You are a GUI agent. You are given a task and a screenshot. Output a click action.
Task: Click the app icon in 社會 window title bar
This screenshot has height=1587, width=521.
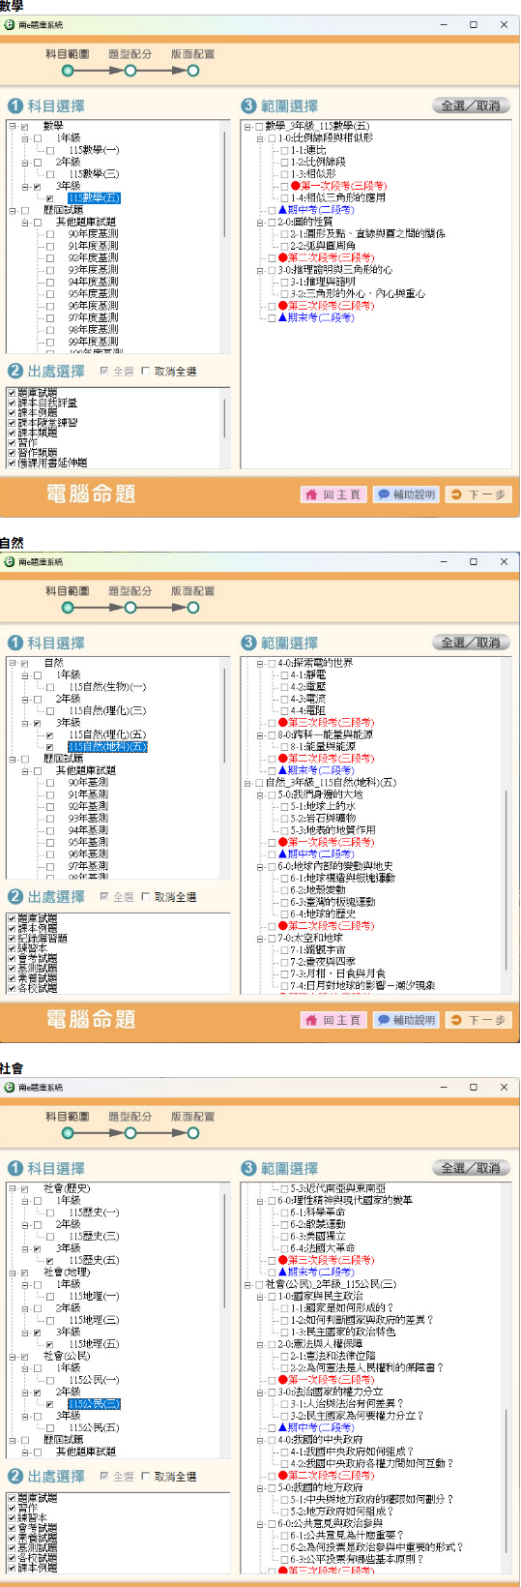tap(10, 1087)
